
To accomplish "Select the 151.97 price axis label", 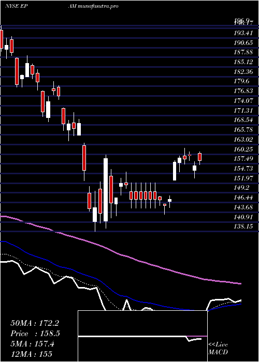I will pyautogui.click(x=243, y=178).
